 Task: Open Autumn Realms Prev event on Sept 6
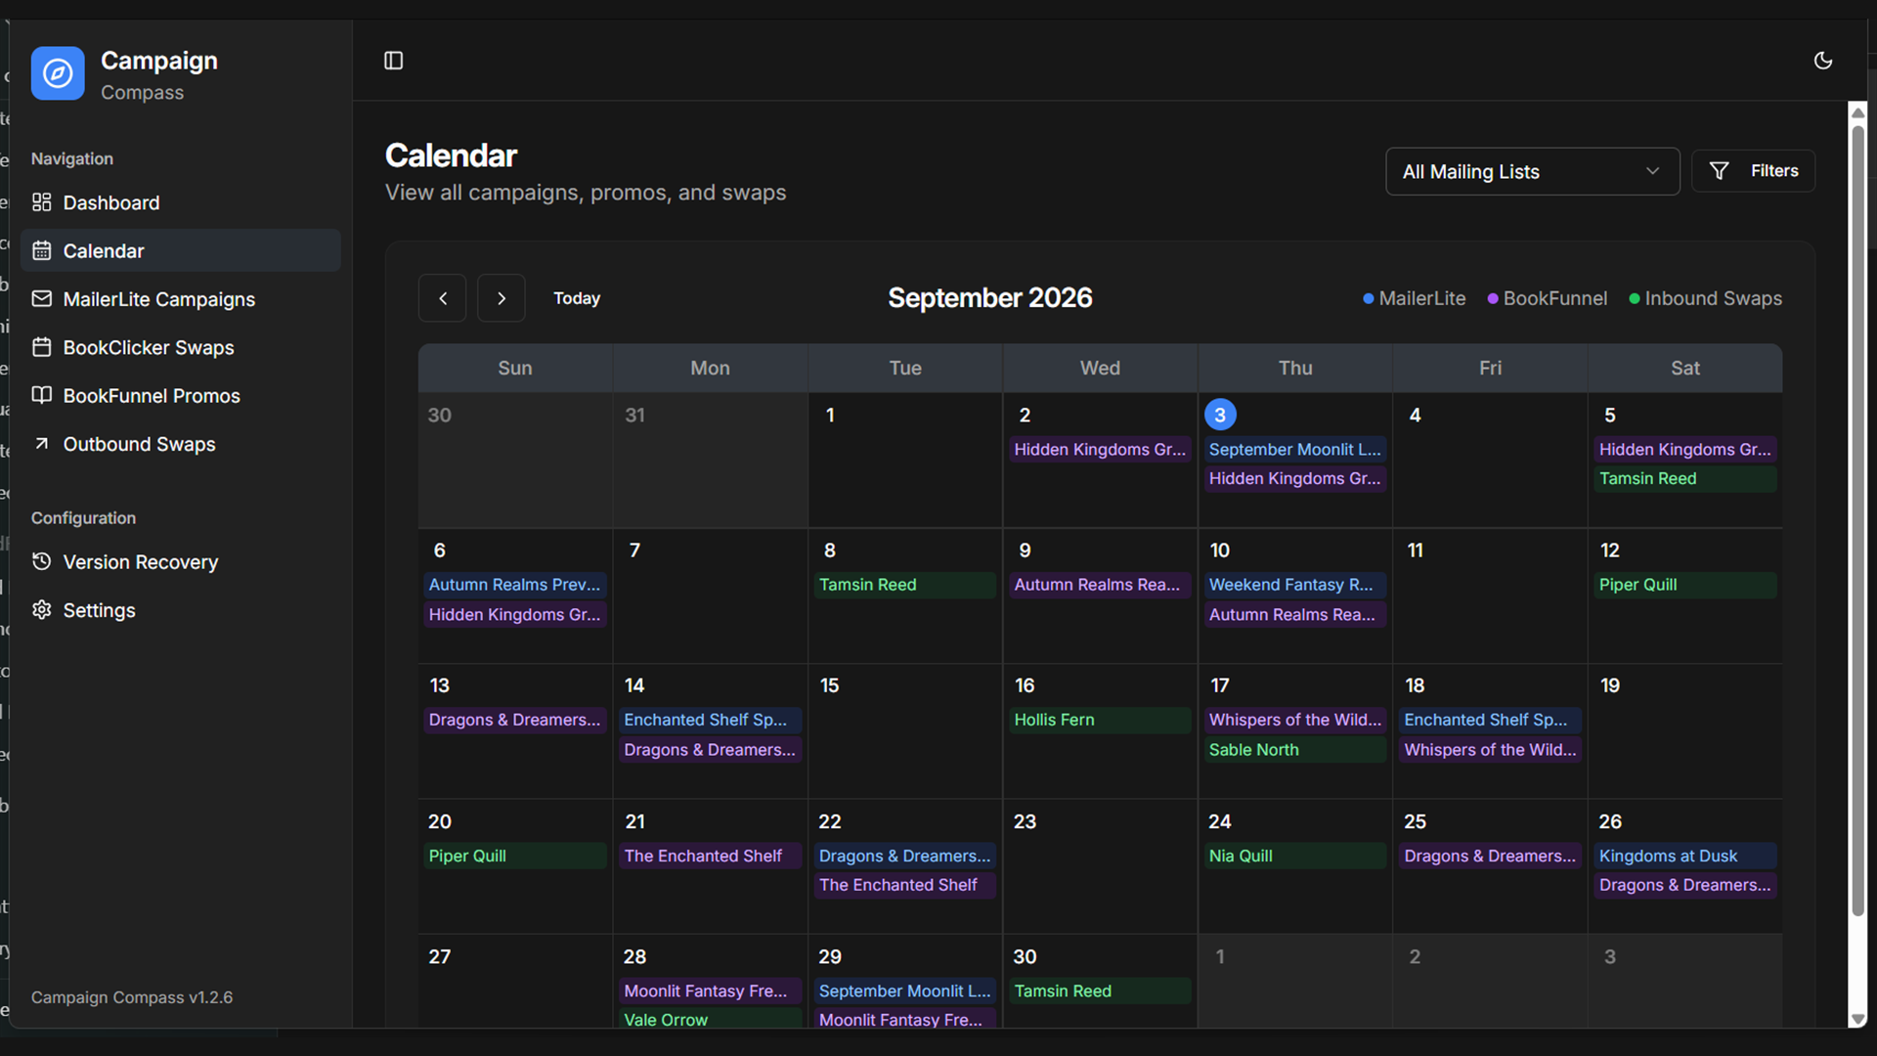pyautogui.click(x=515, y=585)
